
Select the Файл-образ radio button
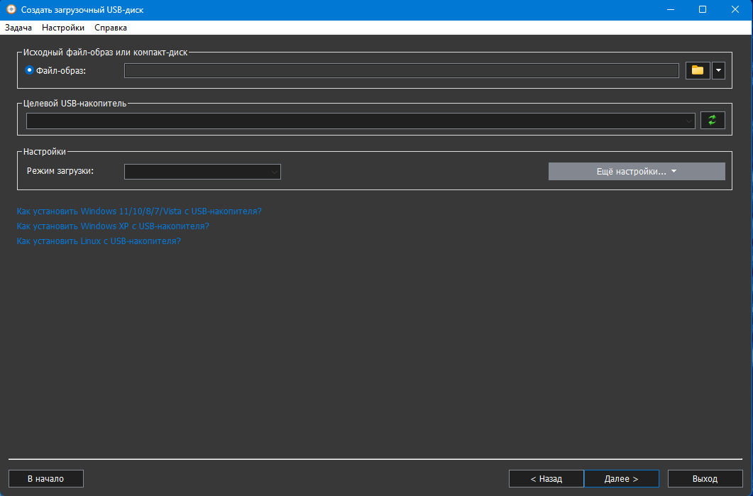coord(30,70)
